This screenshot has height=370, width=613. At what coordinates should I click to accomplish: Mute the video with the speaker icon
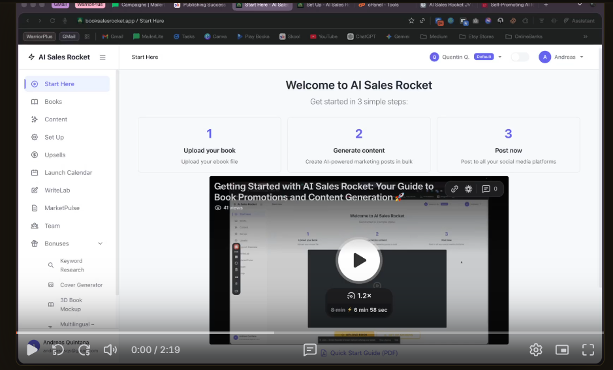[110, 350]
